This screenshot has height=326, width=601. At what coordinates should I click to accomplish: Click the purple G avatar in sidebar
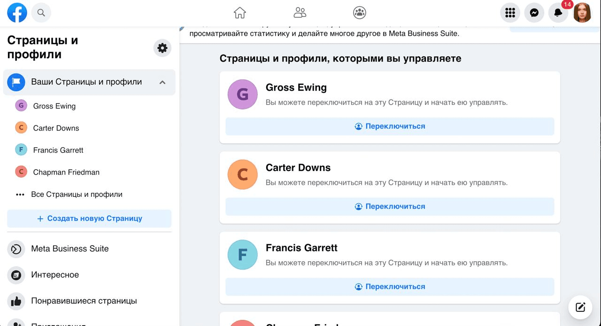coord(21,106)
